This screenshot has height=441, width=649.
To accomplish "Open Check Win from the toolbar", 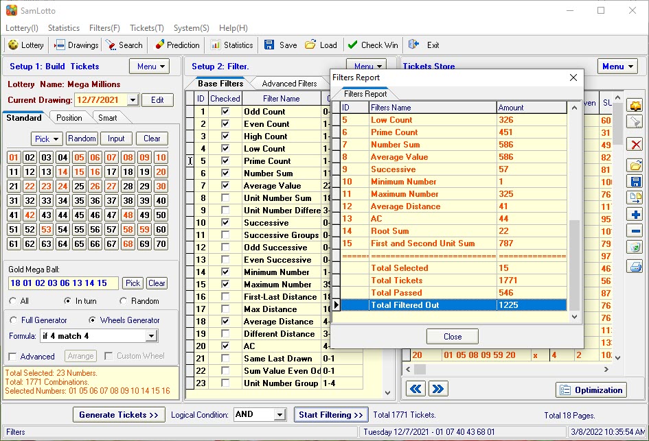I will pyautogui.click(x=372, y=45).
